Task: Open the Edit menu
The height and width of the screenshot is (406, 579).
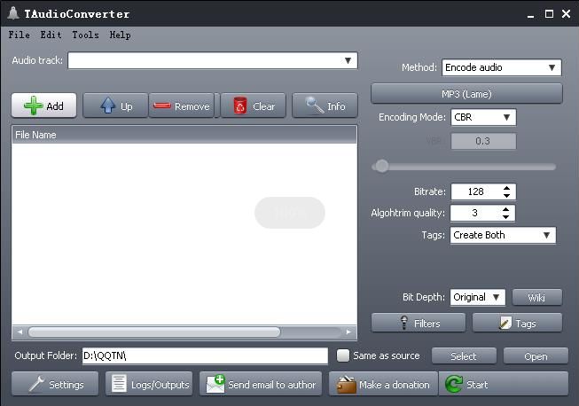Action: 51,35
